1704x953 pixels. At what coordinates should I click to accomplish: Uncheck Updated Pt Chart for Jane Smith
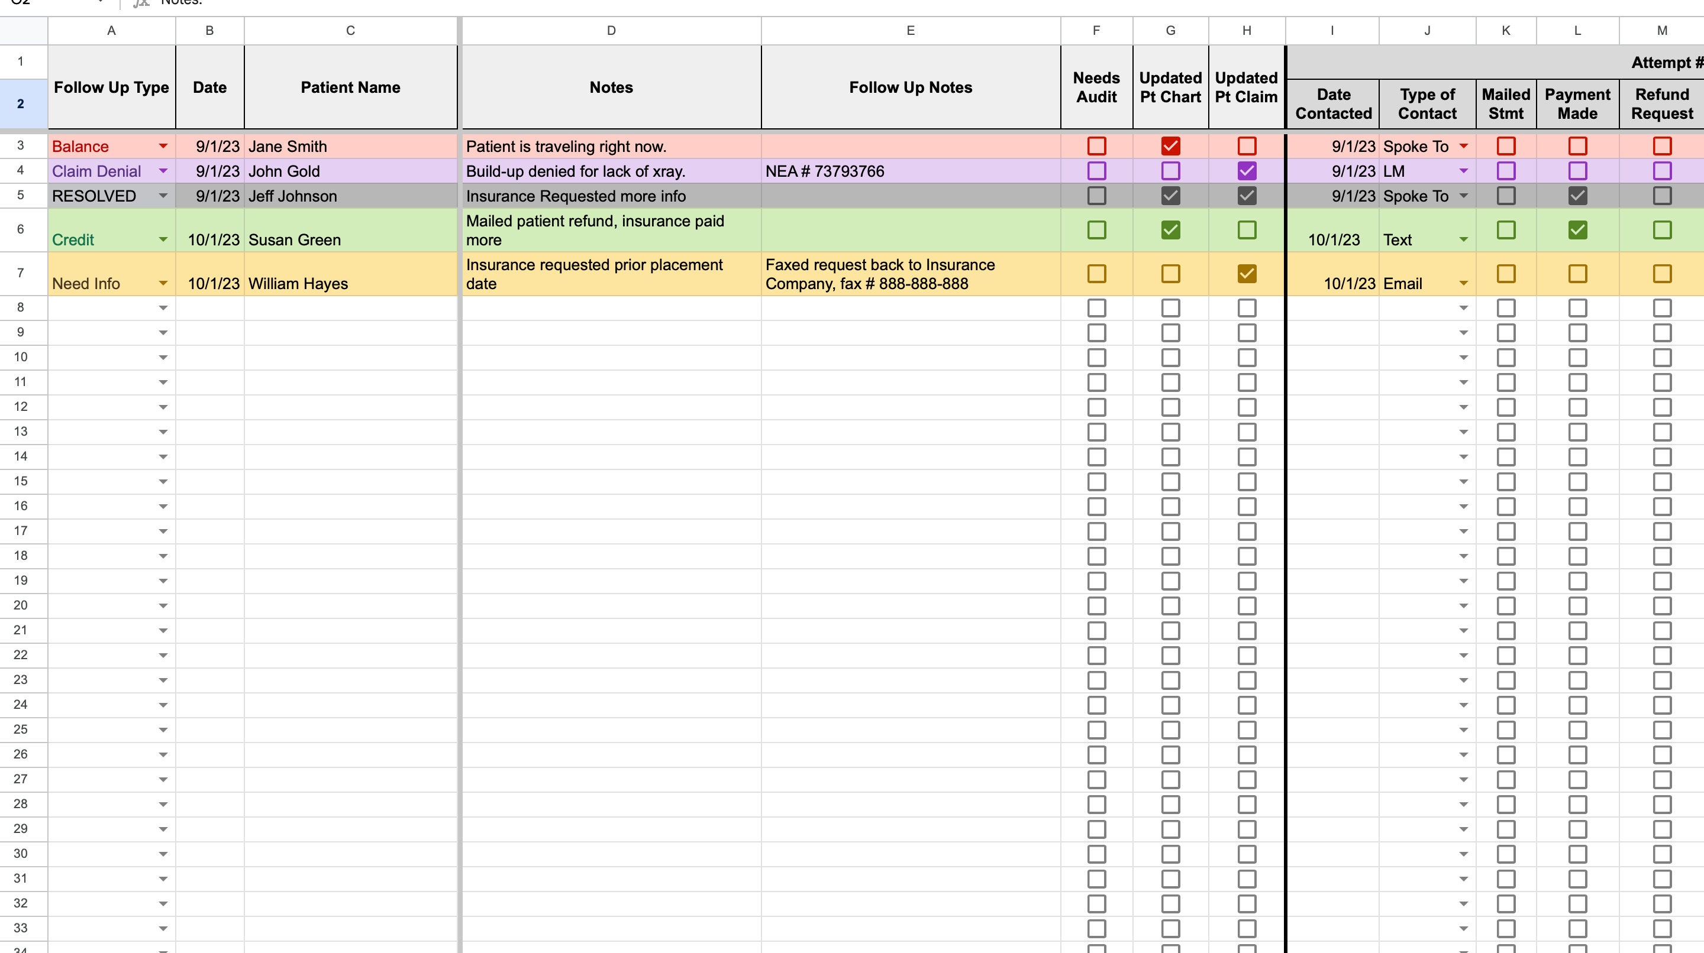(1170, 146)
